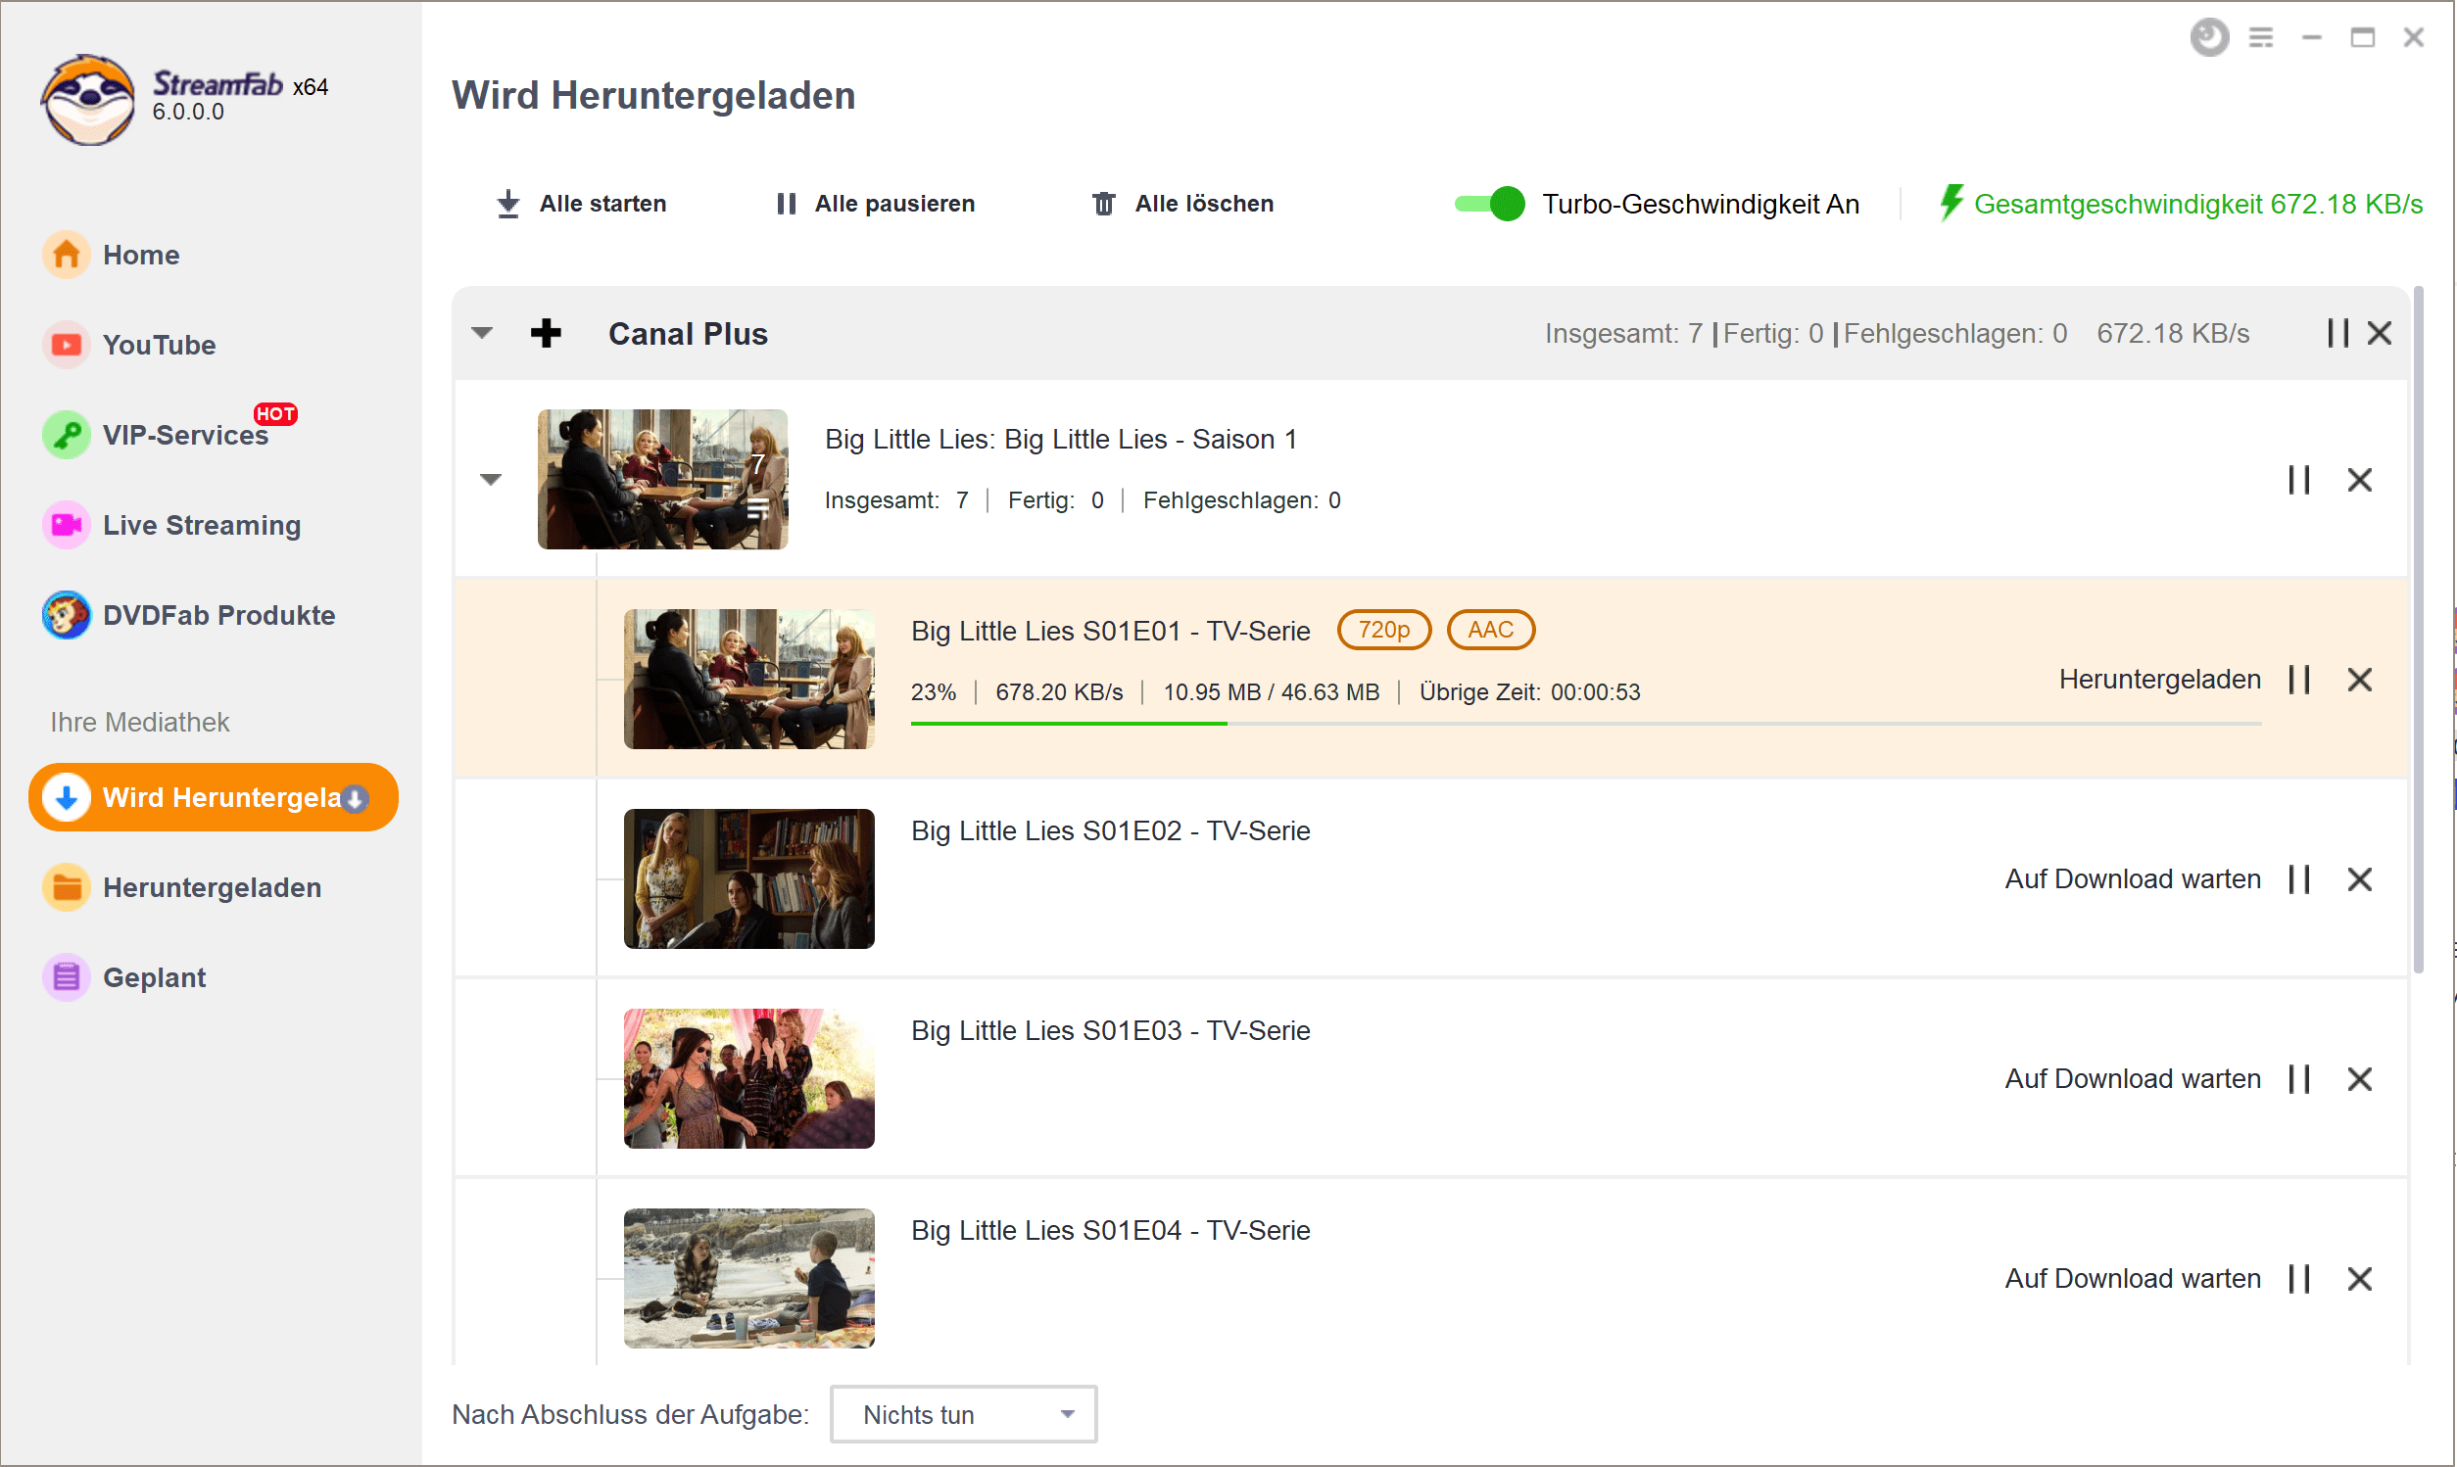Open the hamburger menu in title bar
This screenshot has width=2457, height=1467.
pos(2260,37)
